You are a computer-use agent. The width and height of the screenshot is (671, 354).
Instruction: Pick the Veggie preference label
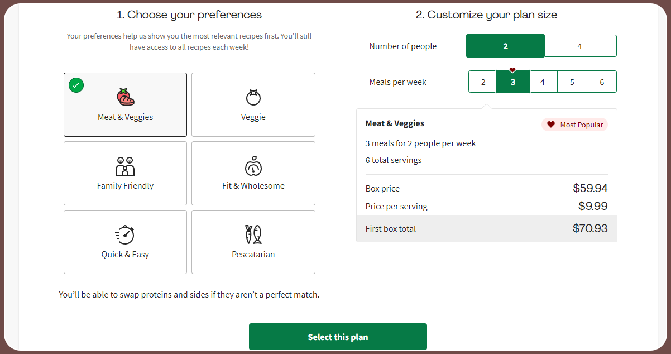[x=253, y=117]
